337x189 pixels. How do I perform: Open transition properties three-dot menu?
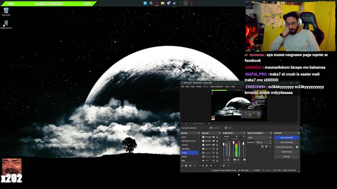pos(270,146)
